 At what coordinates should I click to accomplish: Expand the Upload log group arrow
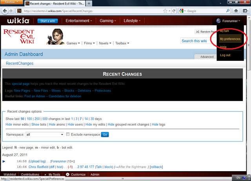click(4, 161)
